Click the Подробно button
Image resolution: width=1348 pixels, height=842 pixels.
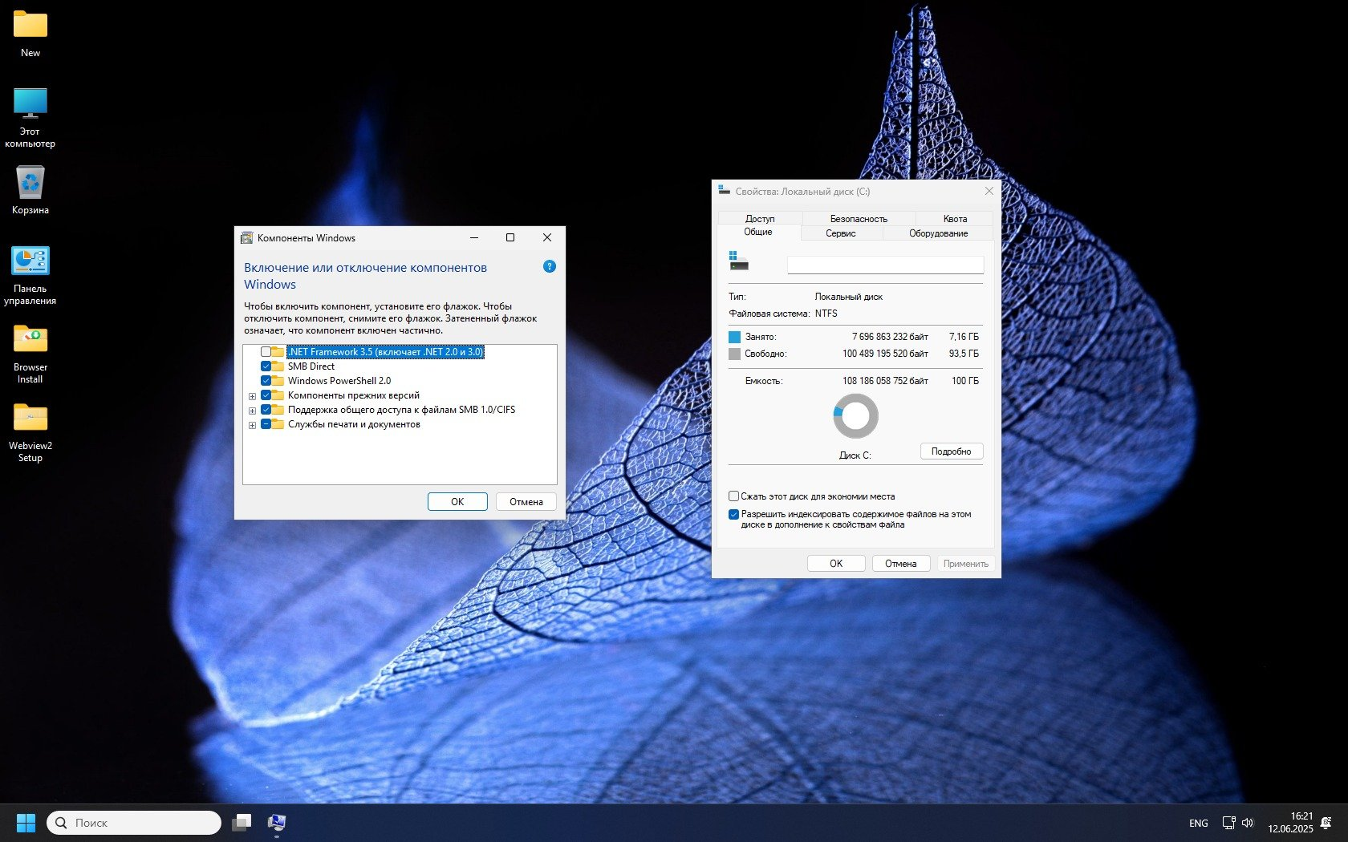pyautogui.click(x=952, y=451)
